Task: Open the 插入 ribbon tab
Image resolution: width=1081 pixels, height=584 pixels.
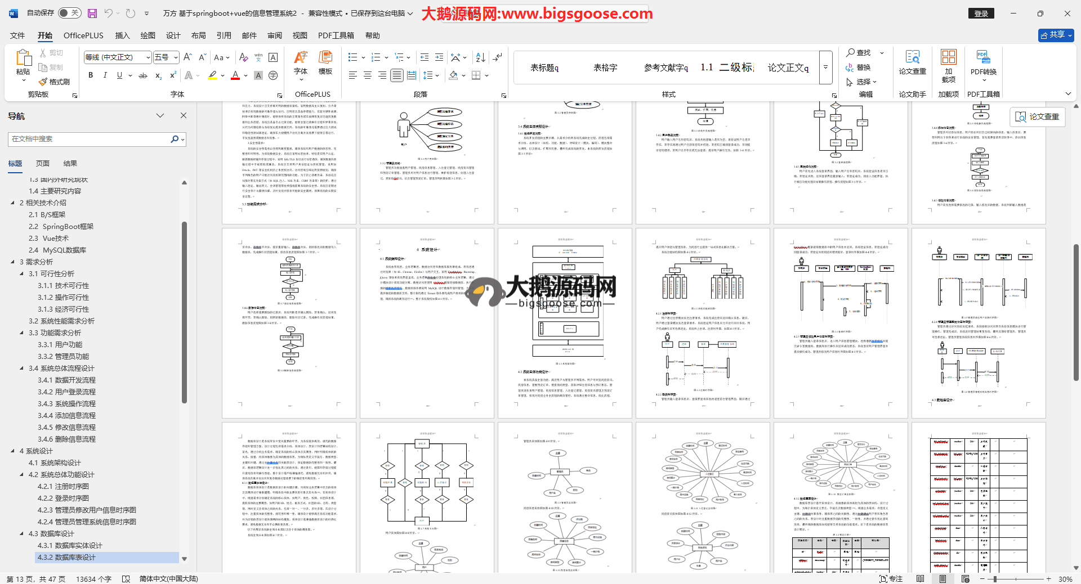Action: (x=122, y=35)
